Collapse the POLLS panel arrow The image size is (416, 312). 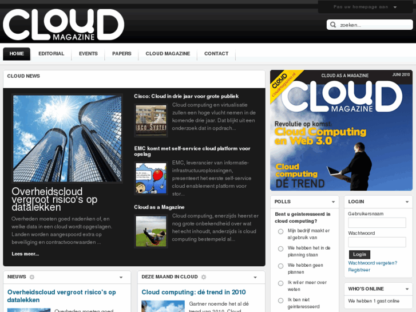click(x=333, y=202)
